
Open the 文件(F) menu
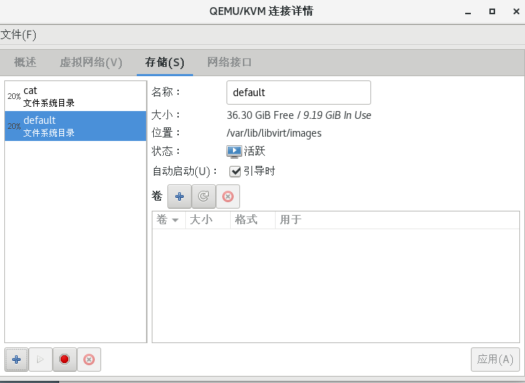click(x=19, y=34)
